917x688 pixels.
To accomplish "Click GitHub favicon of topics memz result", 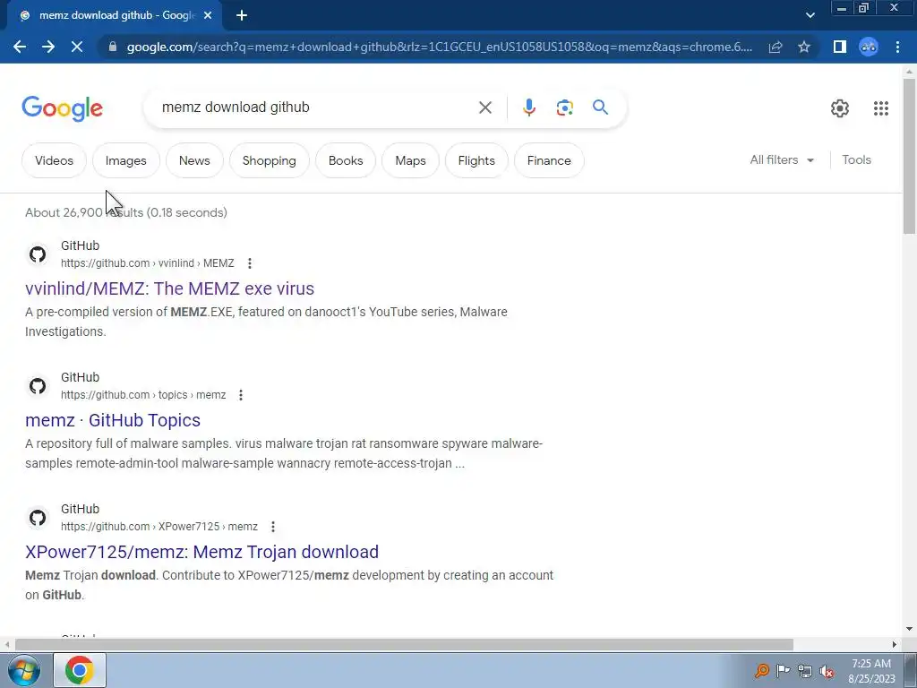I will tap(38, 386).
